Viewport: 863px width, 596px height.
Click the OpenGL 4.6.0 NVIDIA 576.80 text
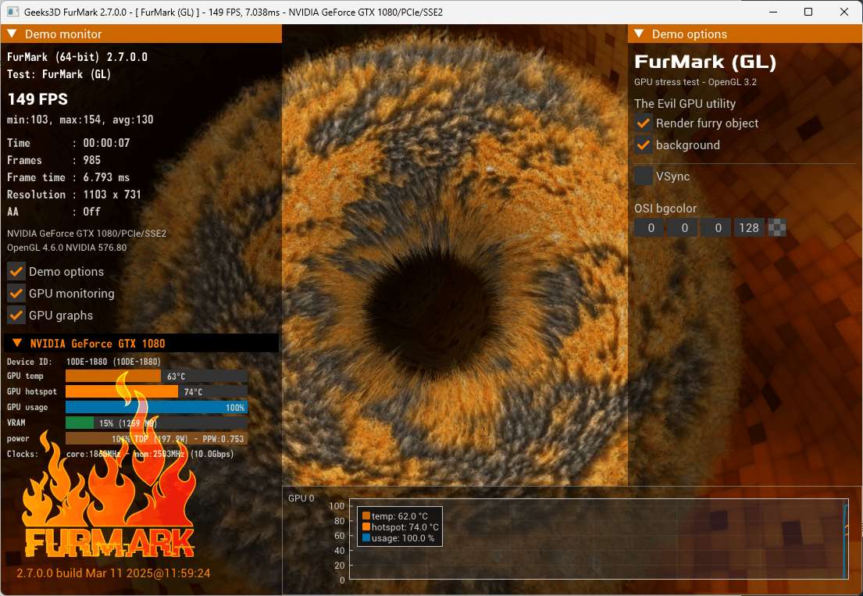pos(66,248)
